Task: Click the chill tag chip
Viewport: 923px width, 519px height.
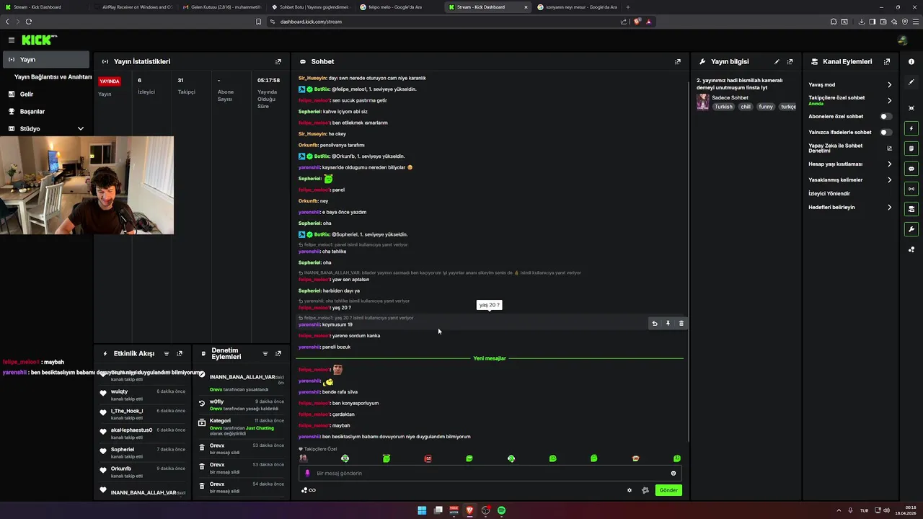Action: [746, 107]
